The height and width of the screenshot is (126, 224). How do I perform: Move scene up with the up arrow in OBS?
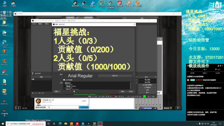pyautogui.click(x=39, y=93)
